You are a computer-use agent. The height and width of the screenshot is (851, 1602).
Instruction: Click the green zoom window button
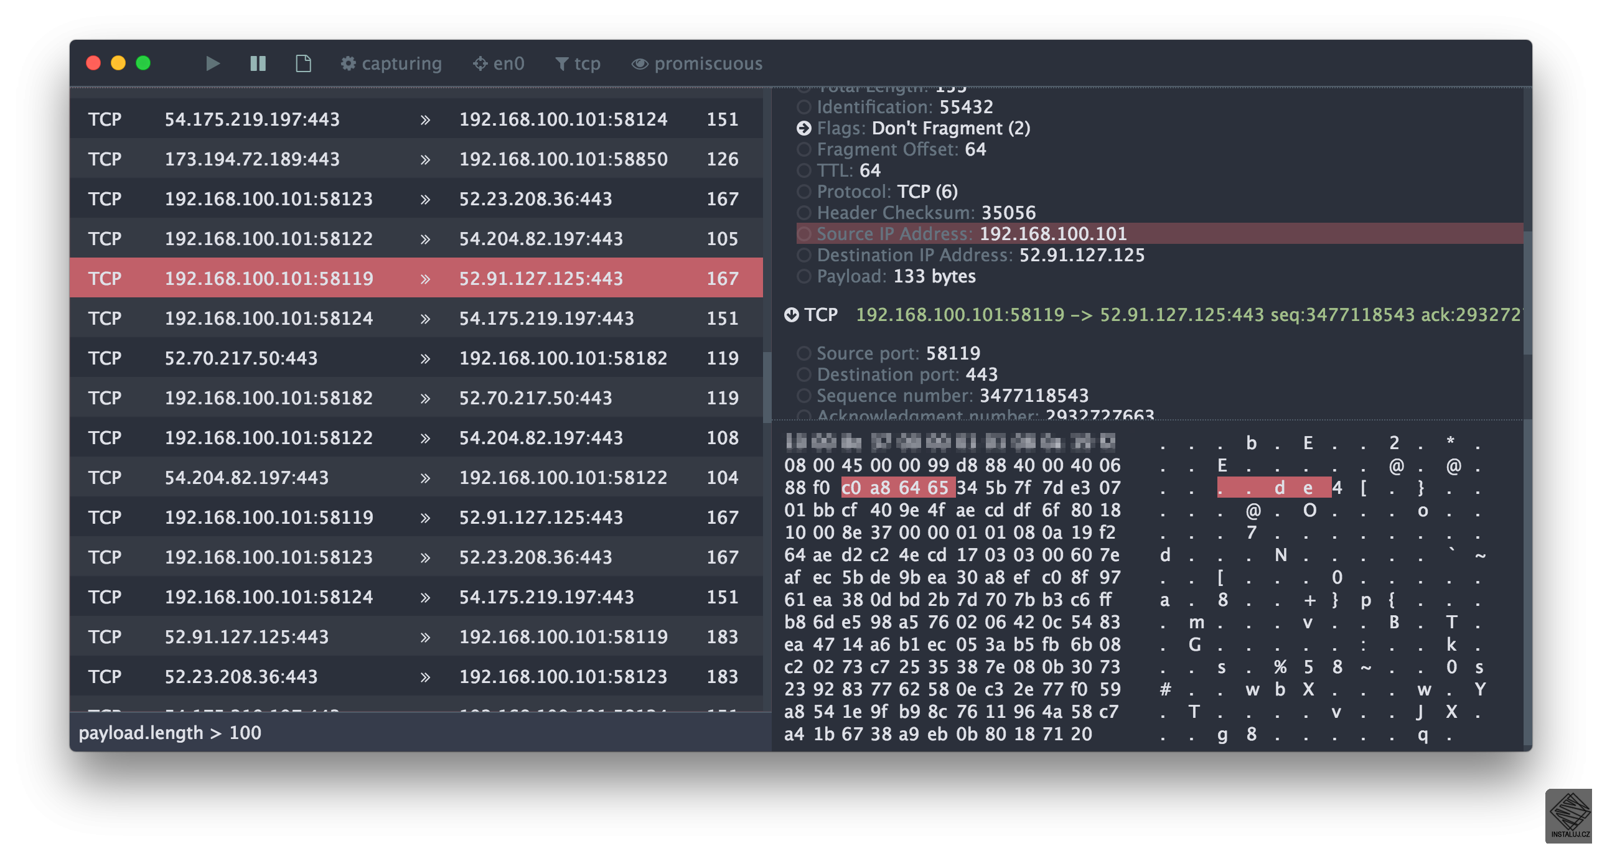[x=143, y=63]
